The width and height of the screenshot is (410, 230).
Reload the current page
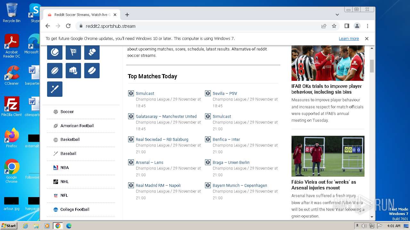tap(68, 26)
